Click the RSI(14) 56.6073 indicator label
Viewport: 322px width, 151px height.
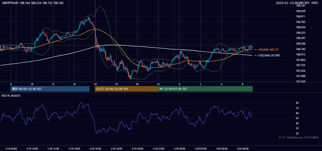(x=11, y=96)
